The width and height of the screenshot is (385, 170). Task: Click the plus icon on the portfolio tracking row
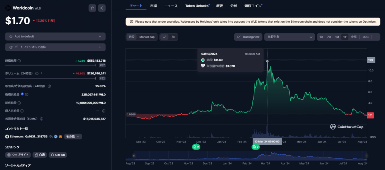pyautogui.click(x=100, y=47)
